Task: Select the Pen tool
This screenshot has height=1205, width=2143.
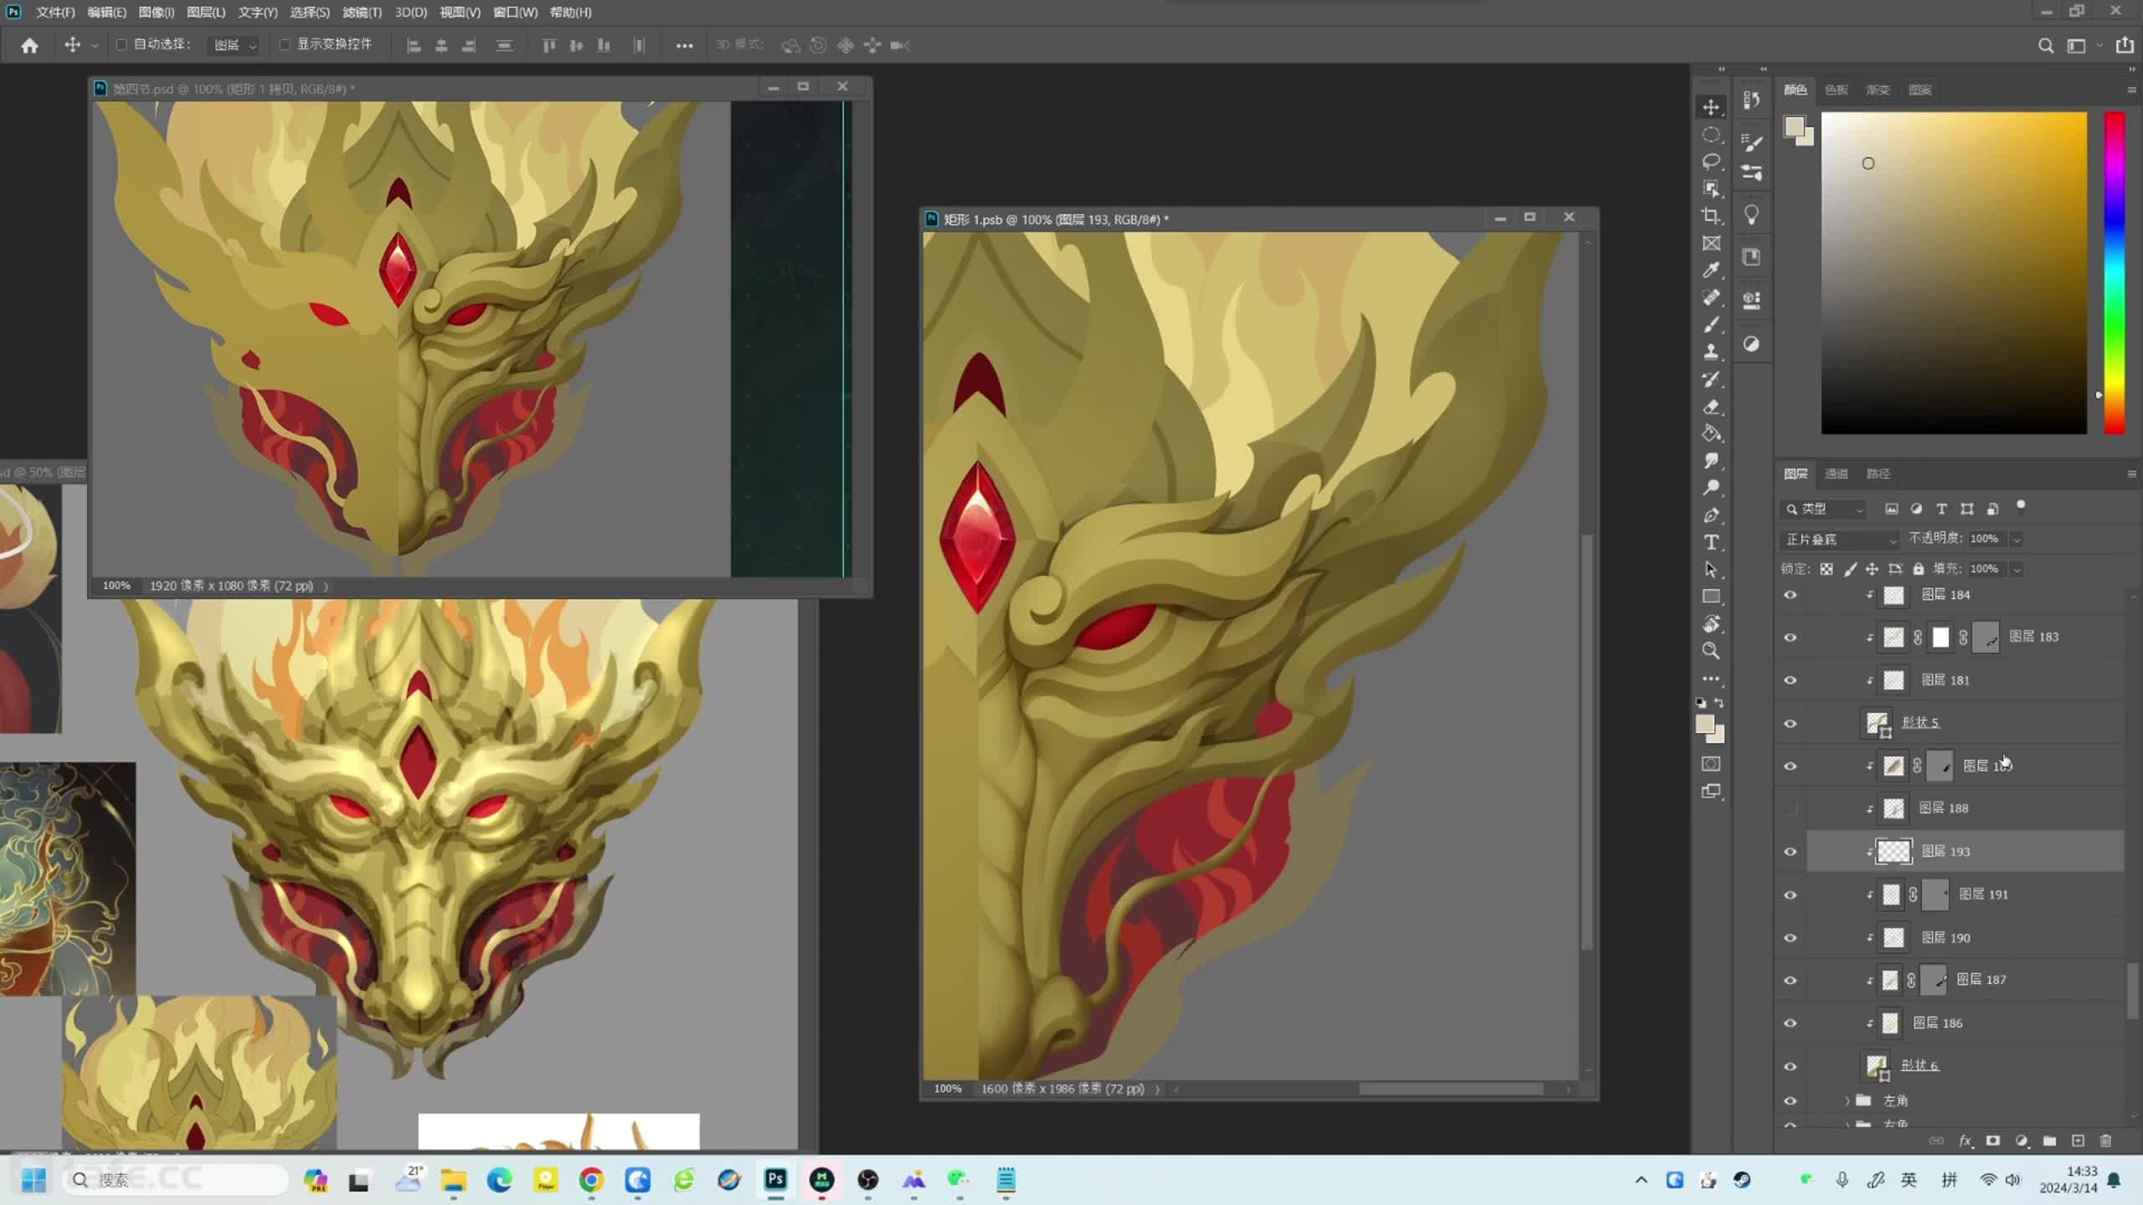Action: click(x=1711, y=515)
